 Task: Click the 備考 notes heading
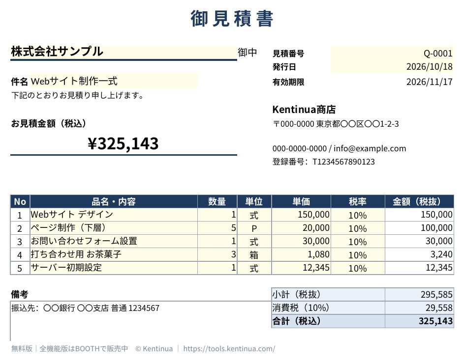20,294
